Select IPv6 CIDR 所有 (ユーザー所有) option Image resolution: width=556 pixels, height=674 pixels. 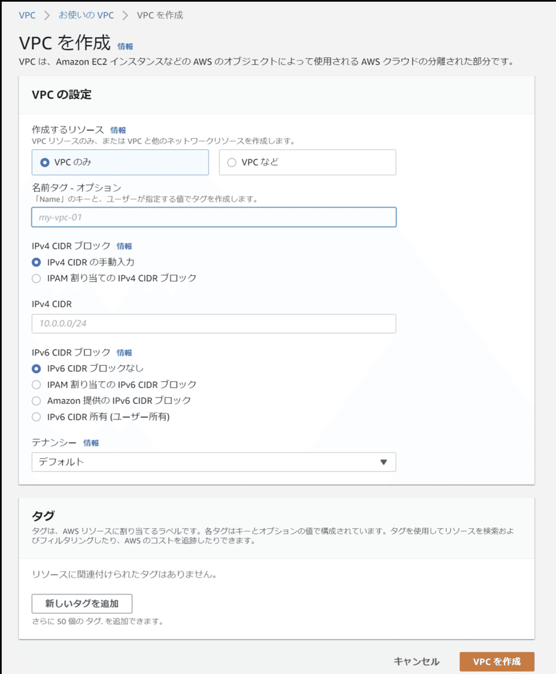pyautogui.click(x=36, y=417)
